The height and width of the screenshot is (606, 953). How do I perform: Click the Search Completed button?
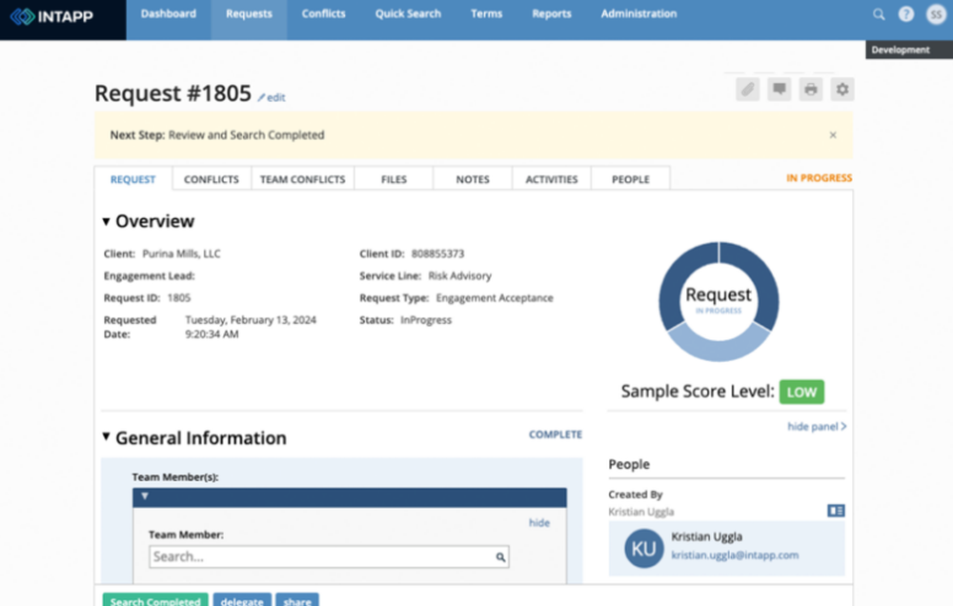(x=155, y=600)
